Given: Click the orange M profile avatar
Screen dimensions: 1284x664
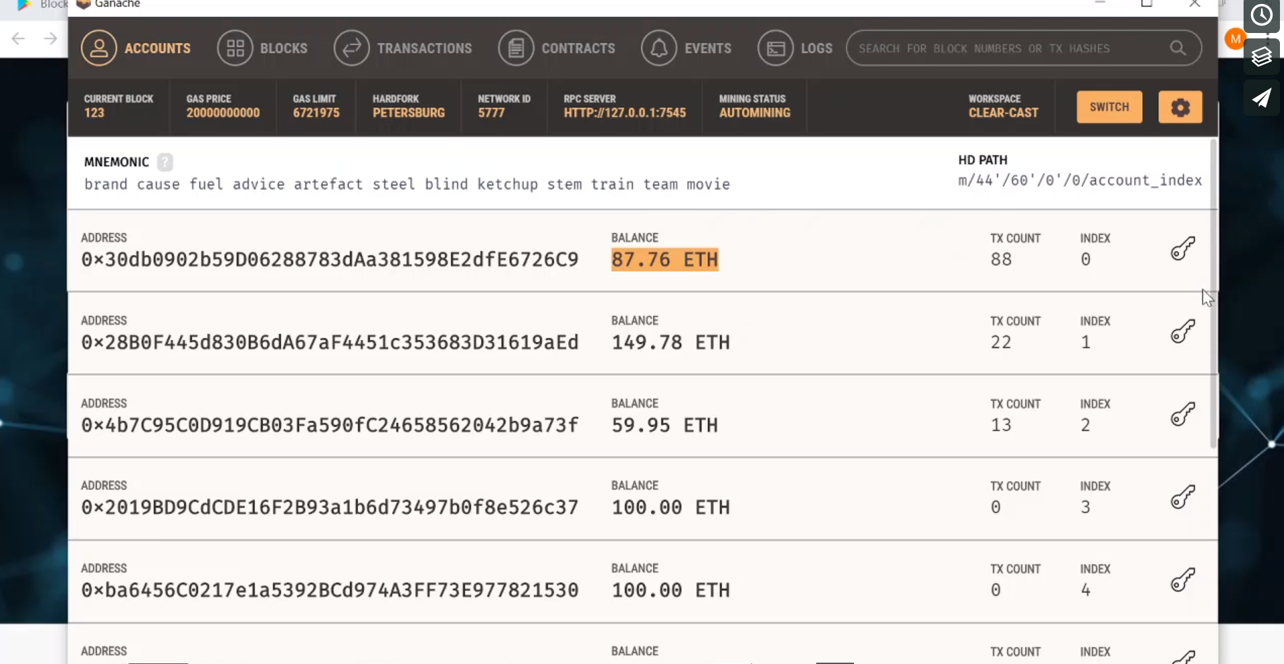Looking at the screenshot, I should point(1235,39).
